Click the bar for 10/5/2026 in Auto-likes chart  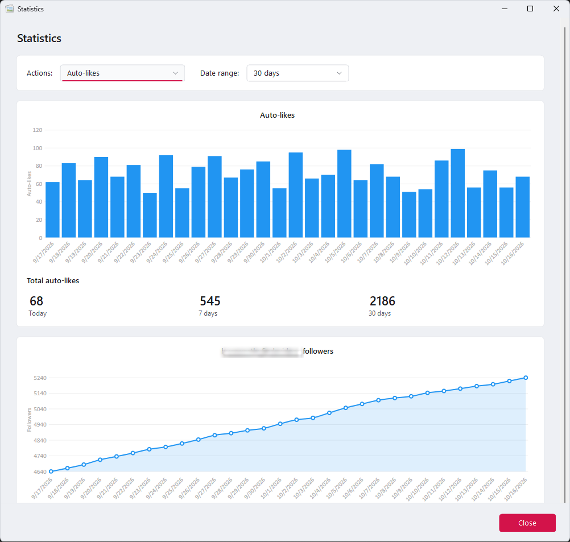tap(344, 194)
